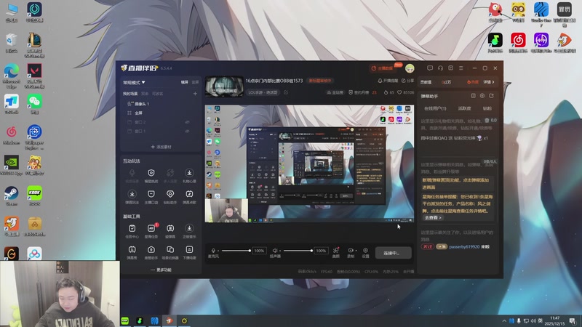The width and height of the screenshot is (582, 327).
Task: Open the 礼物心愿 gift wish tool
Action: [189, 176]
